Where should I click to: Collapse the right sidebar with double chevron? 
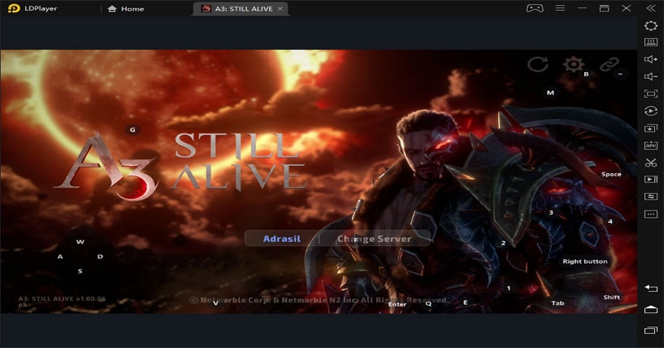652,8
